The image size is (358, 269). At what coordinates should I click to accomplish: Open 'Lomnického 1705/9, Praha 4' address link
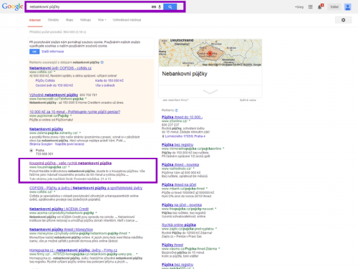pos(185,136)
